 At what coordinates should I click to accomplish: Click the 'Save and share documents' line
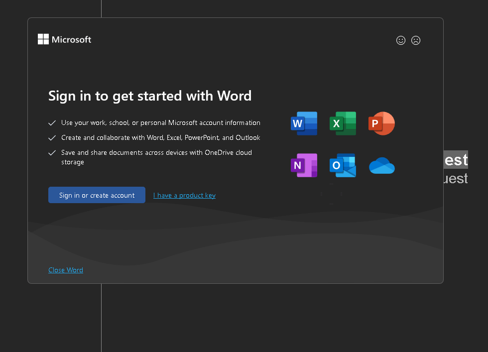pyautogui.click(x=156, y=157)
